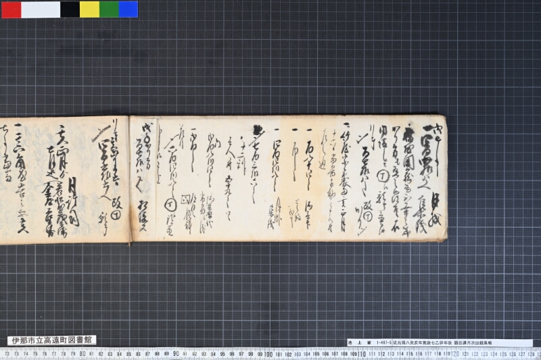Click the number 110 on the ruler

362,354
